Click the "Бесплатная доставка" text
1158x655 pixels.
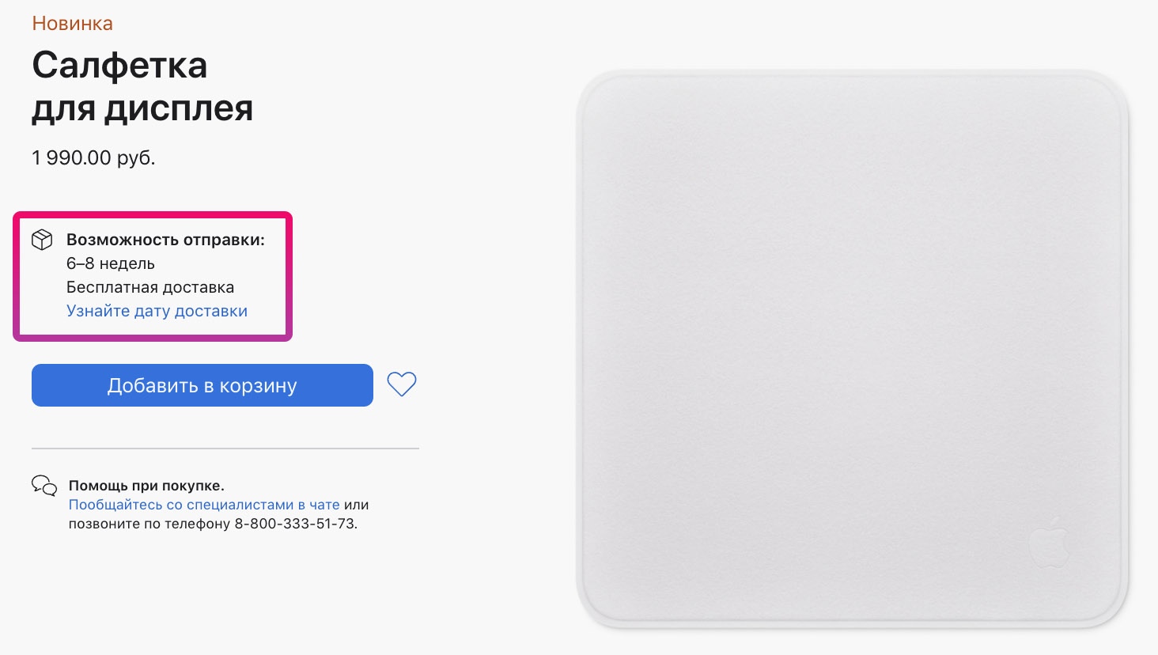coord(150,287)
